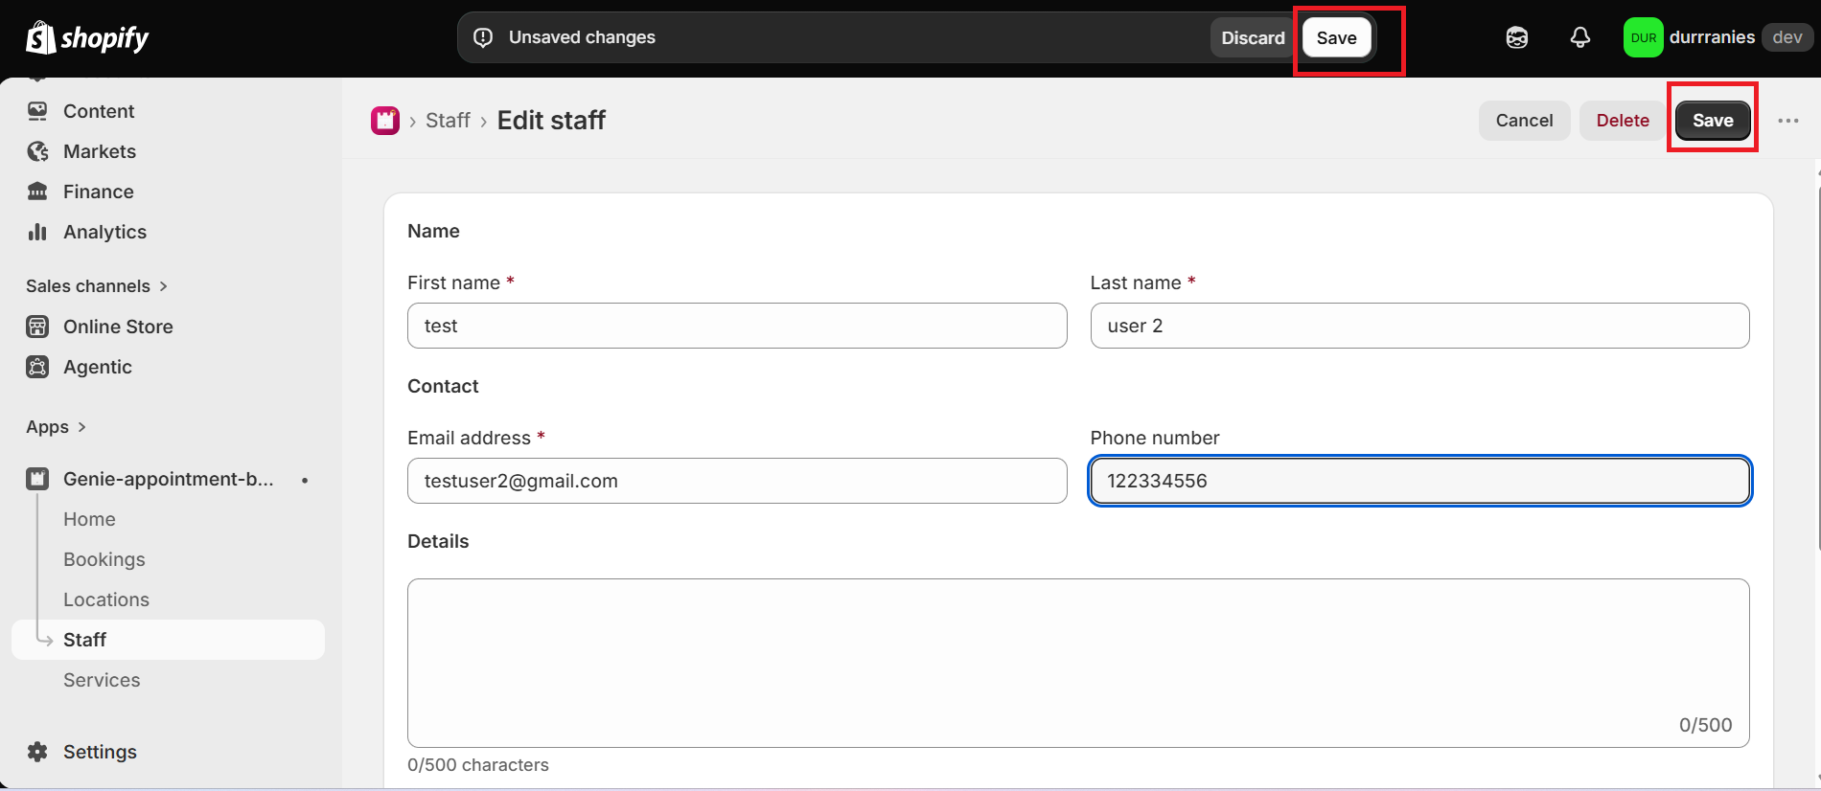Viewport: 1821px width, 791px height.
Task: Click the "Edit staff" page title
Action: [x=551, y=121]
